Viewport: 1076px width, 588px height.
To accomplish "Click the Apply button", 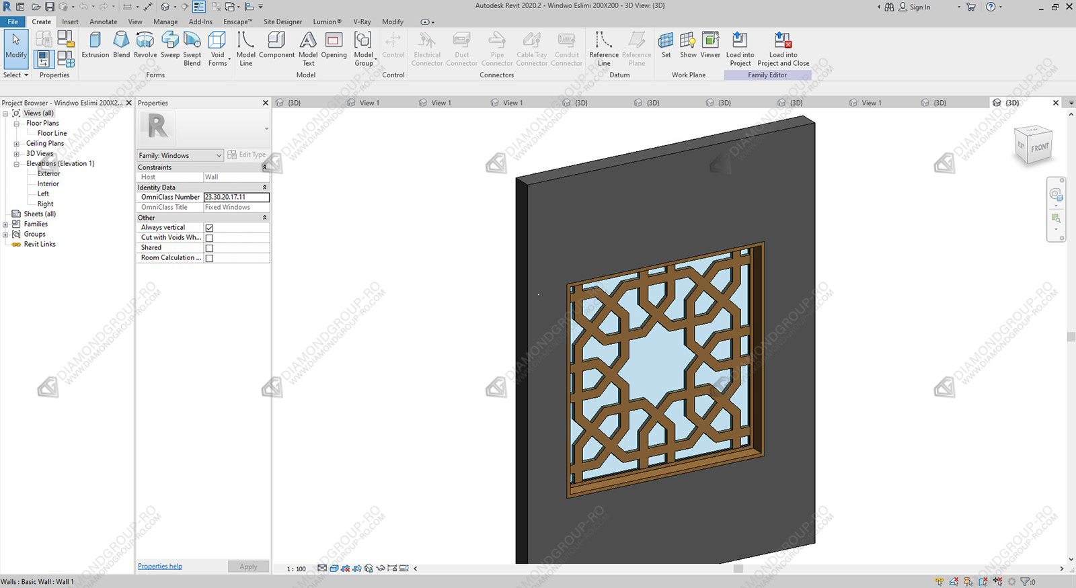I will click(x=248, y=566).
